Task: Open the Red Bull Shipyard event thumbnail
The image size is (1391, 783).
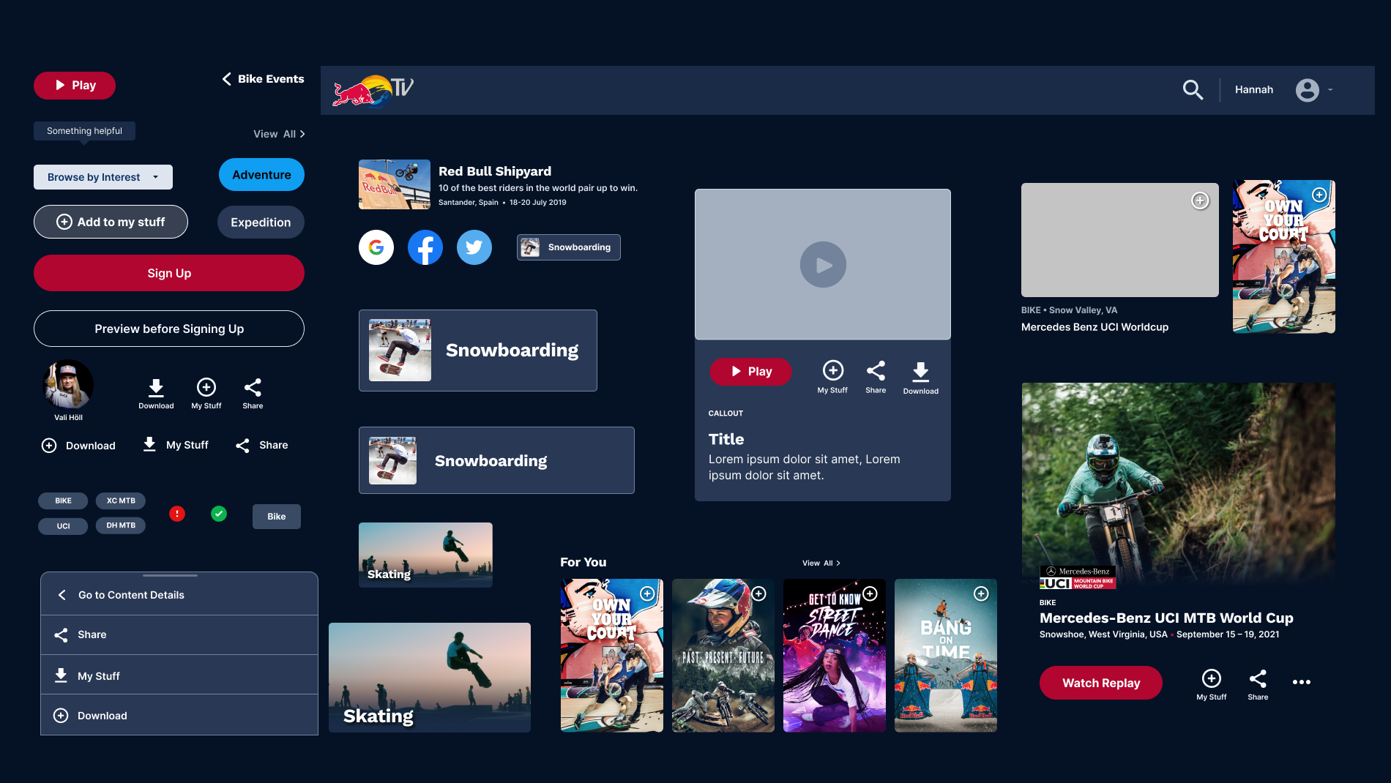Action: 395,184
